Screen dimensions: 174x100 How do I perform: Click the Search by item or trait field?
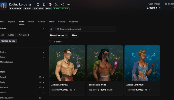pos(86,29)
